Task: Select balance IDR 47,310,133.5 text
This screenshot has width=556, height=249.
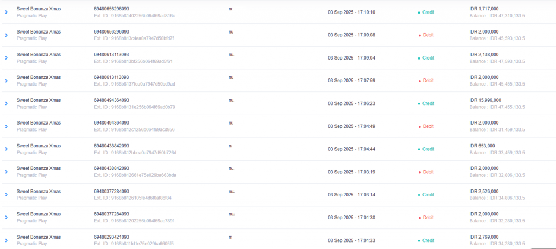Action: (x=497, y=16)
